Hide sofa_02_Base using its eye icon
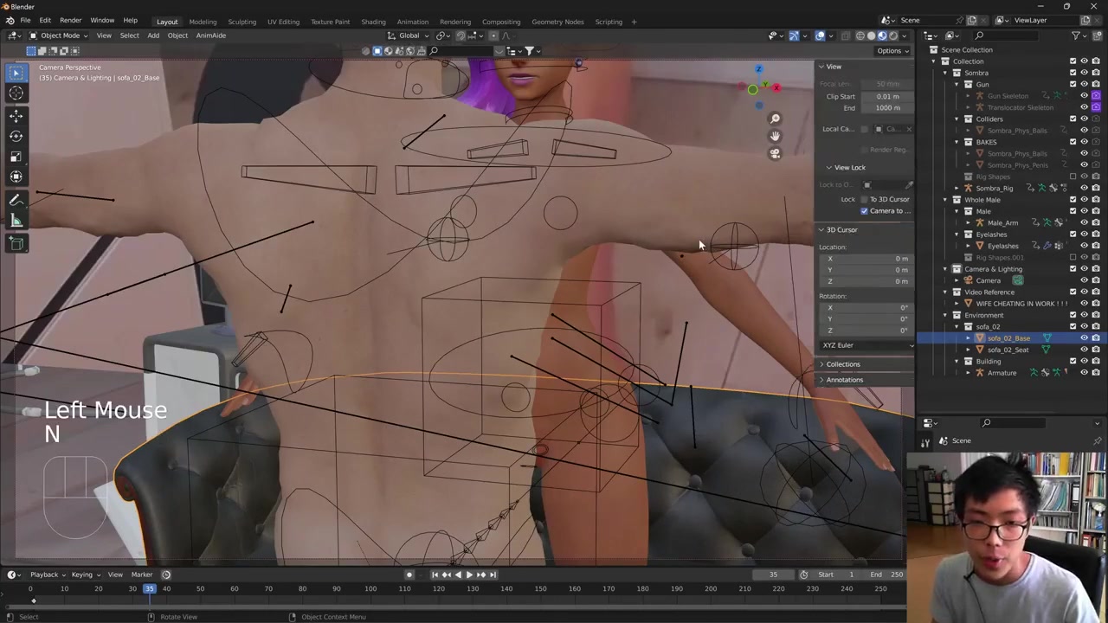The image size is (1108, 623). point(1084,338)
